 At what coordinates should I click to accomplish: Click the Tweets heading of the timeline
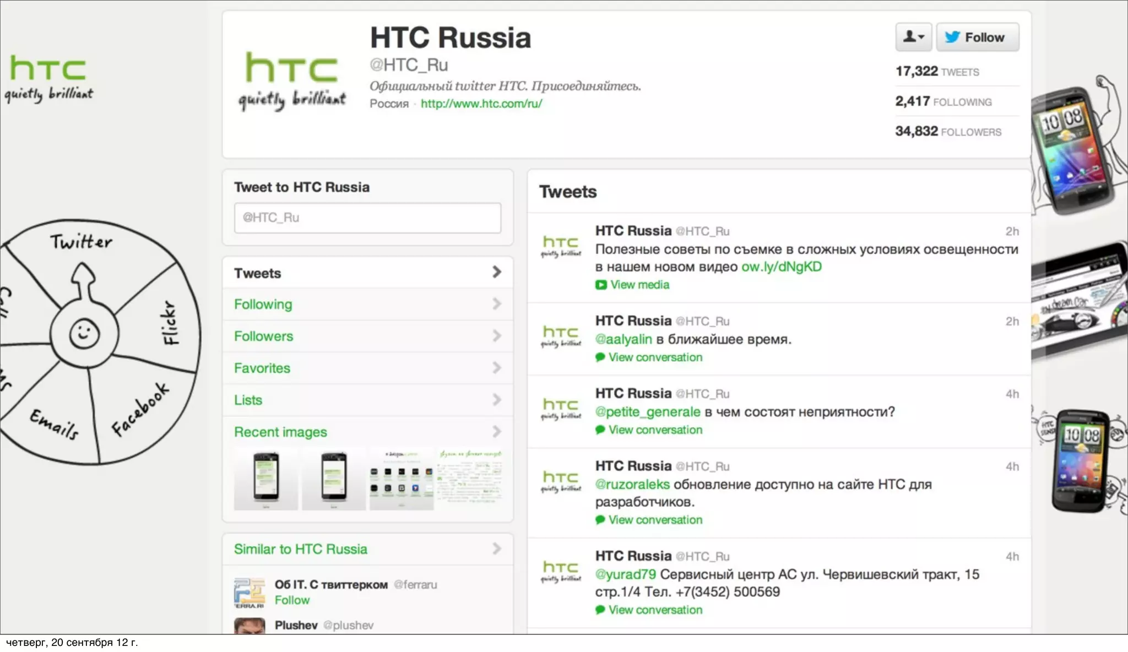coord(568,192)
